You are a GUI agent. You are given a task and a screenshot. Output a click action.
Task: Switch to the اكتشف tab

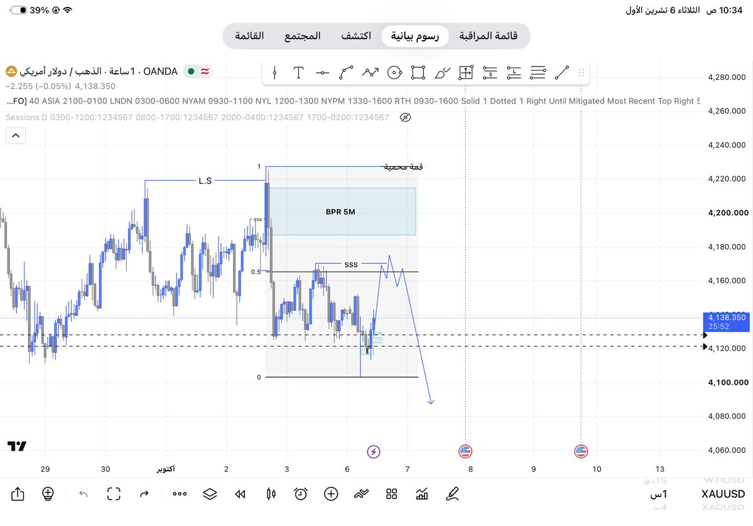[x=356, y=36]
